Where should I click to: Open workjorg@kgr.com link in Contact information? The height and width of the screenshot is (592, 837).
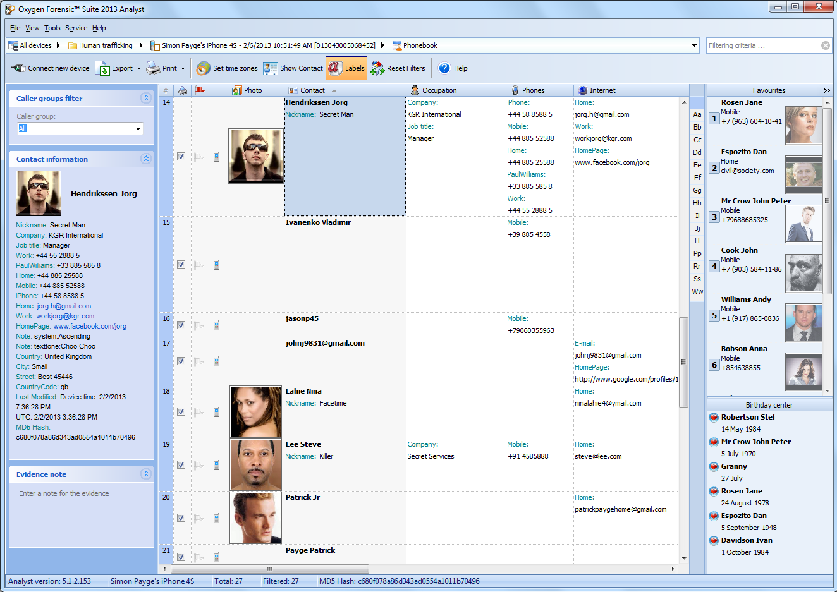point(65,316)
